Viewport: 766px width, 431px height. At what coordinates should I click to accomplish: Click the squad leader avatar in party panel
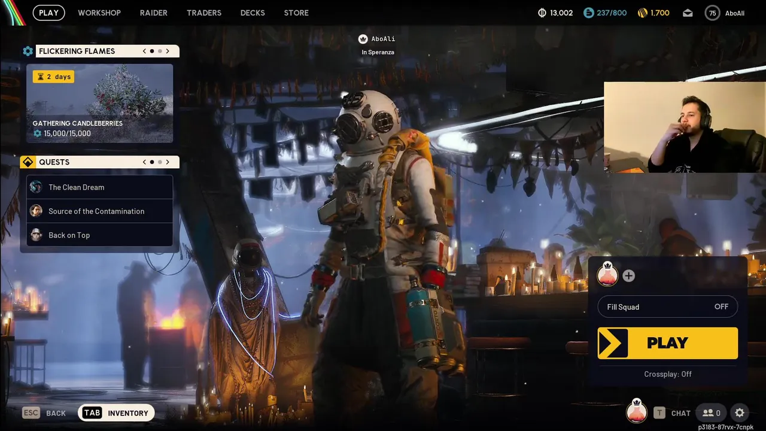(607, 275)
